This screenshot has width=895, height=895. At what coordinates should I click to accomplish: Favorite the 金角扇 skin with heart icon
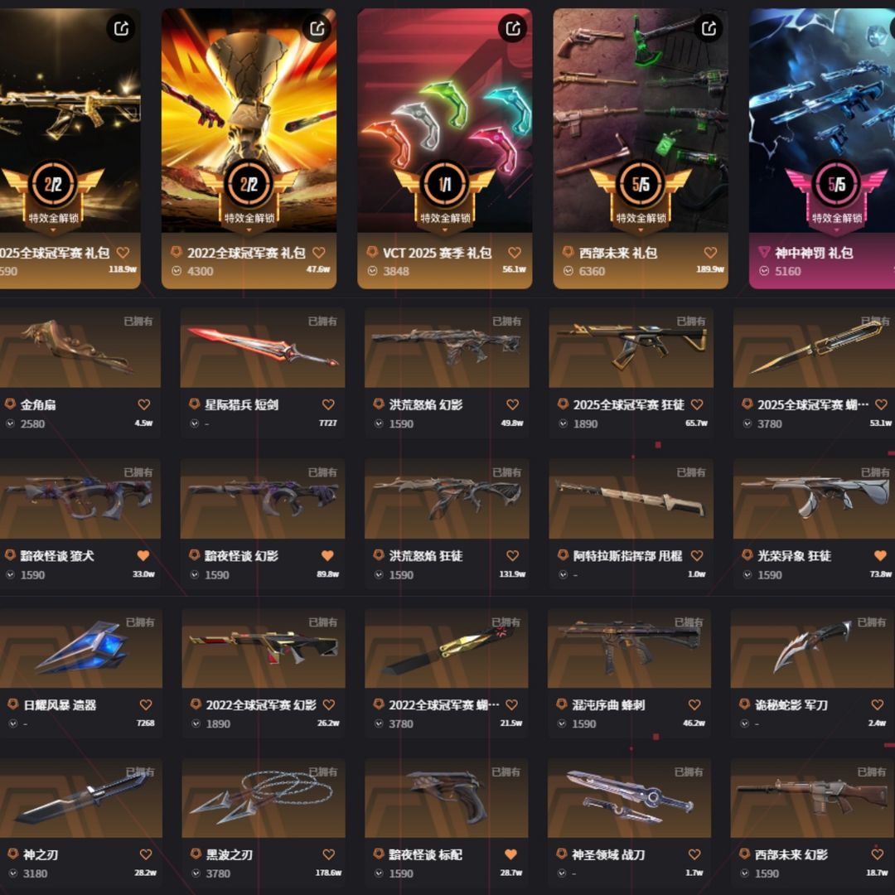tap(144, 404)
